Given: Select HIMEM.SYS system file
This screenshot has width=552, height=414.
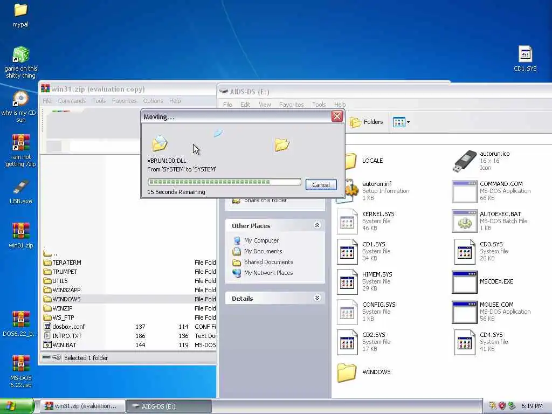Looking at the screenshot, I should click(x=365, y=281).
